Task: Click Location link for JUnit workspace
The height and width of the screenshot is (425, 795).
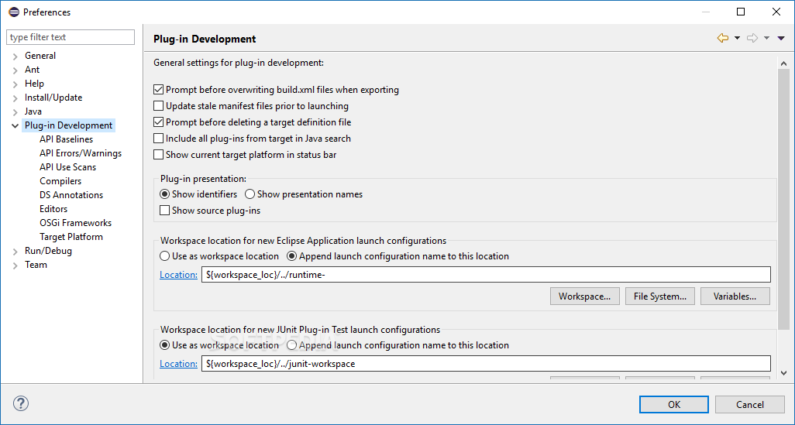Action: 178,364
